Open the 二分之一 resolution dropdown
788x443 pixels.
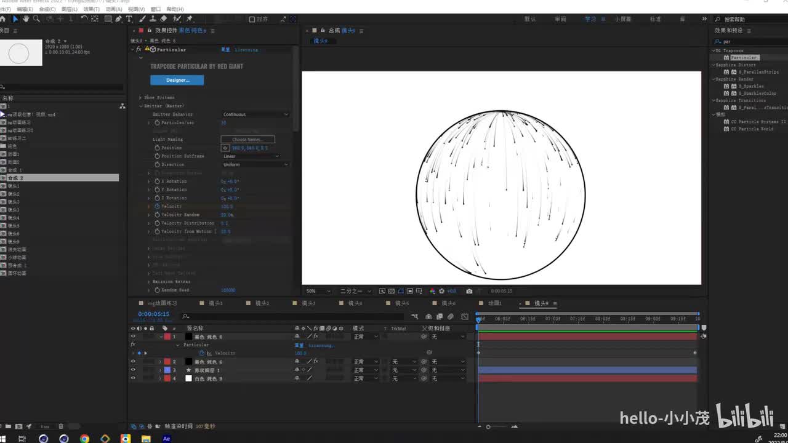[356, 291]
